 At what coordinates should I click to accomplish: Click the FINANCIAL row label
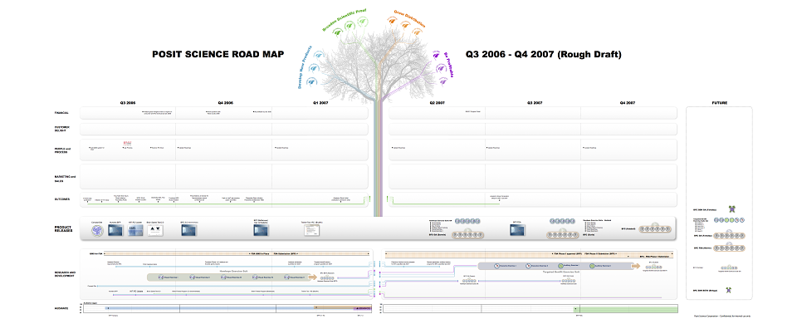(x=62, y=112)
